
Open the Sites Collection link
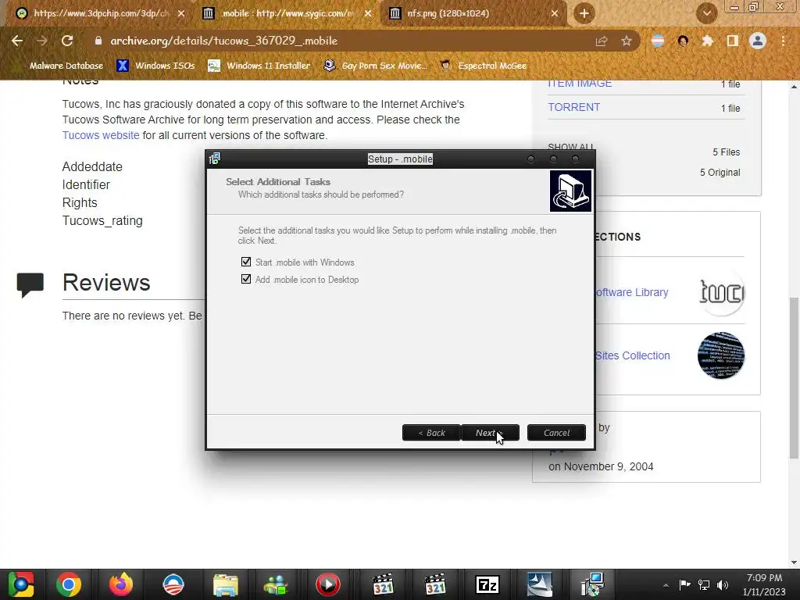(633, 355)
